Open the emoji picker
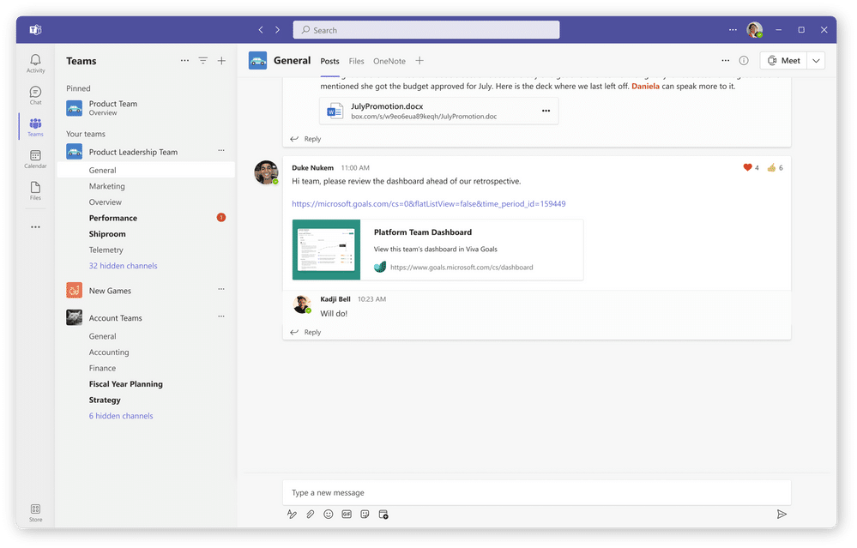This screenshot has width=857, height=548. (x=328, y=514)
